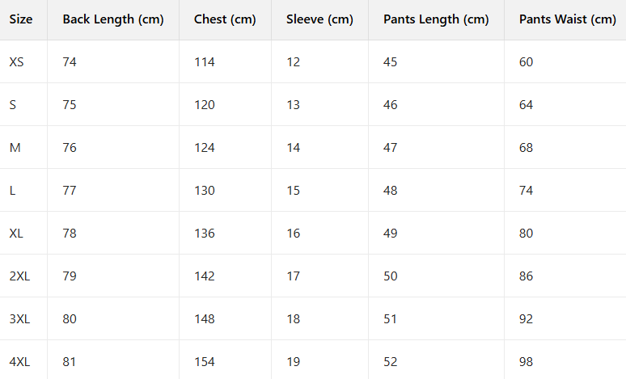
Task: Select pants length 46 in S row
Action: (x=391, y=104)
